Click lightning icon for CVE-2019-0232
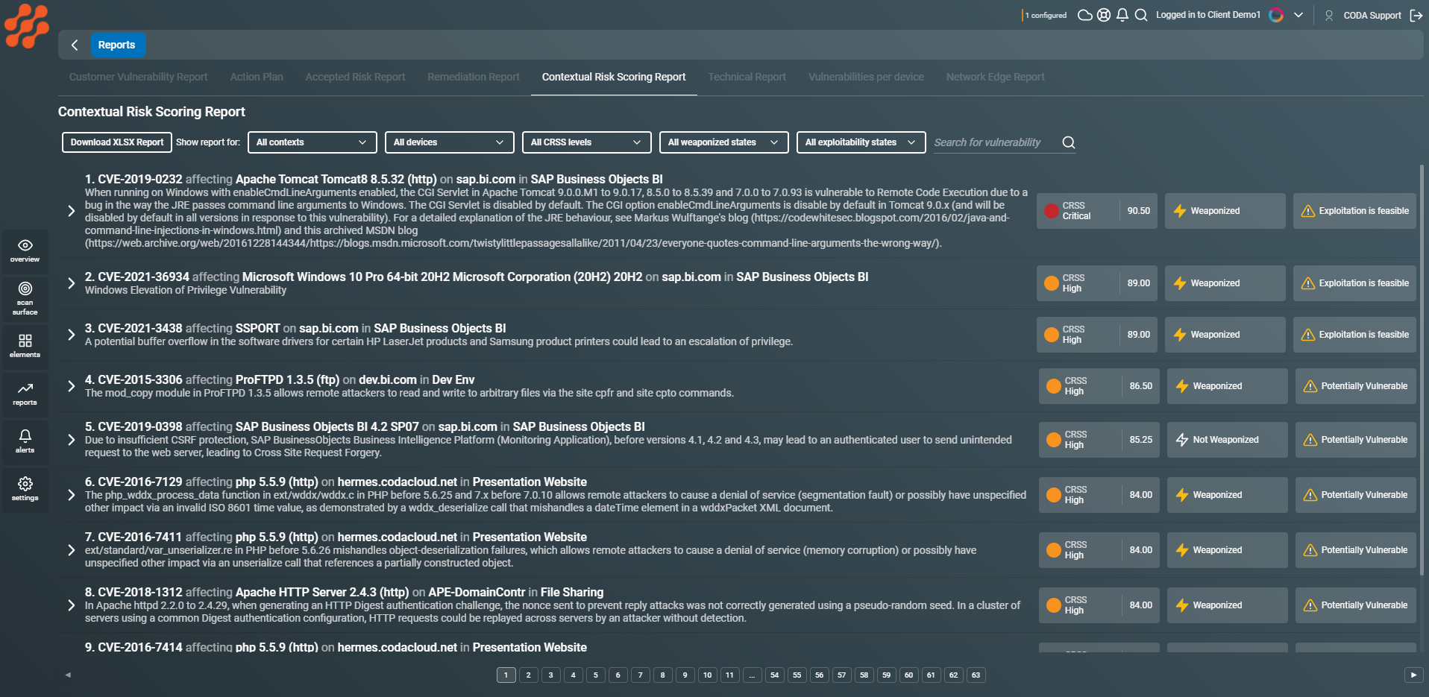The height and width of the screenshot is (697, 1429). click(x=1179, y=211)
